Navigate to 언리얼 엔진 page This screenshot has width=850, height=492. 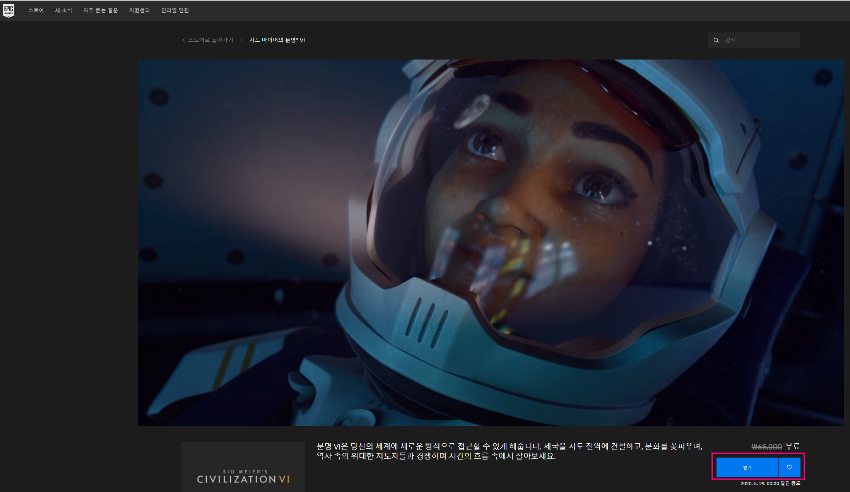[x=175, y=10]
